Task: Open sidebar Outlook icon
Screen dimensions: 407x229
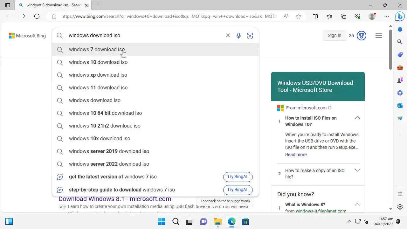Action: pos(400,105)
